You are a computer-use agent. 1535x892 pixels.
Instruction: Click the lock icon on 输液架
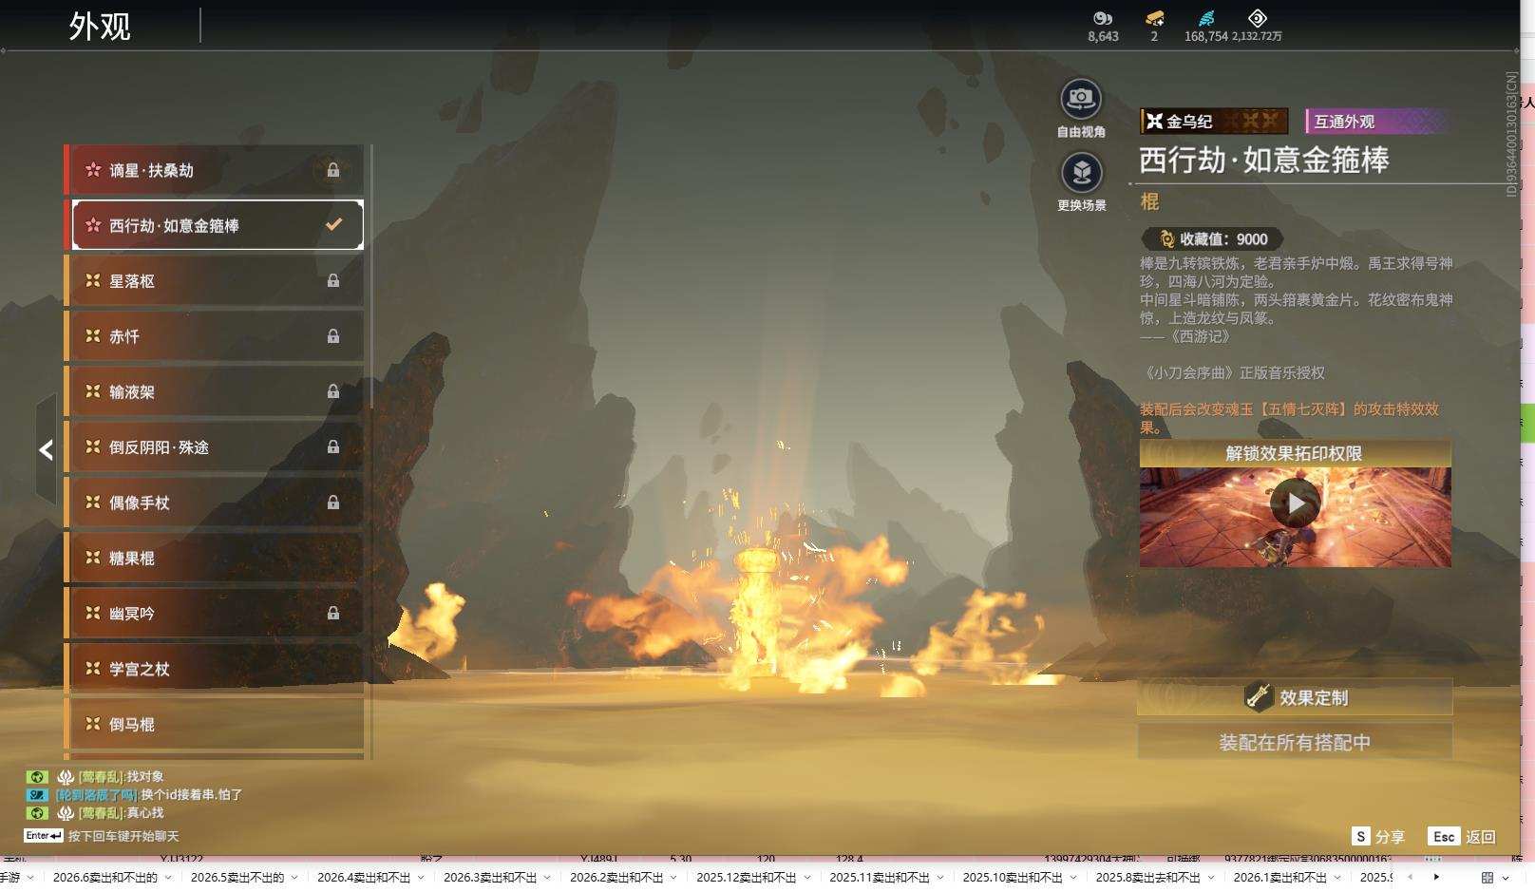tap(333, 391)
